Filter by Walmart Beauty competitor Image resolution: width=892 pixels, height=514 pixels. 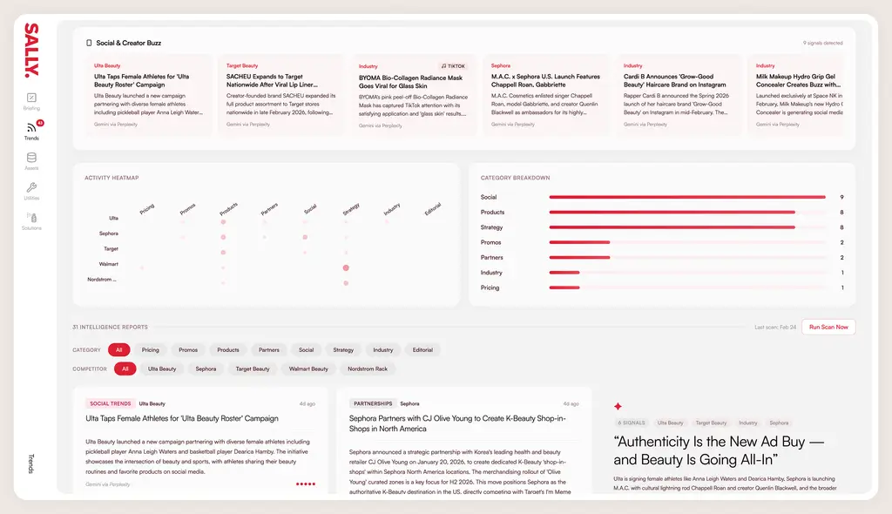point(308,369)
